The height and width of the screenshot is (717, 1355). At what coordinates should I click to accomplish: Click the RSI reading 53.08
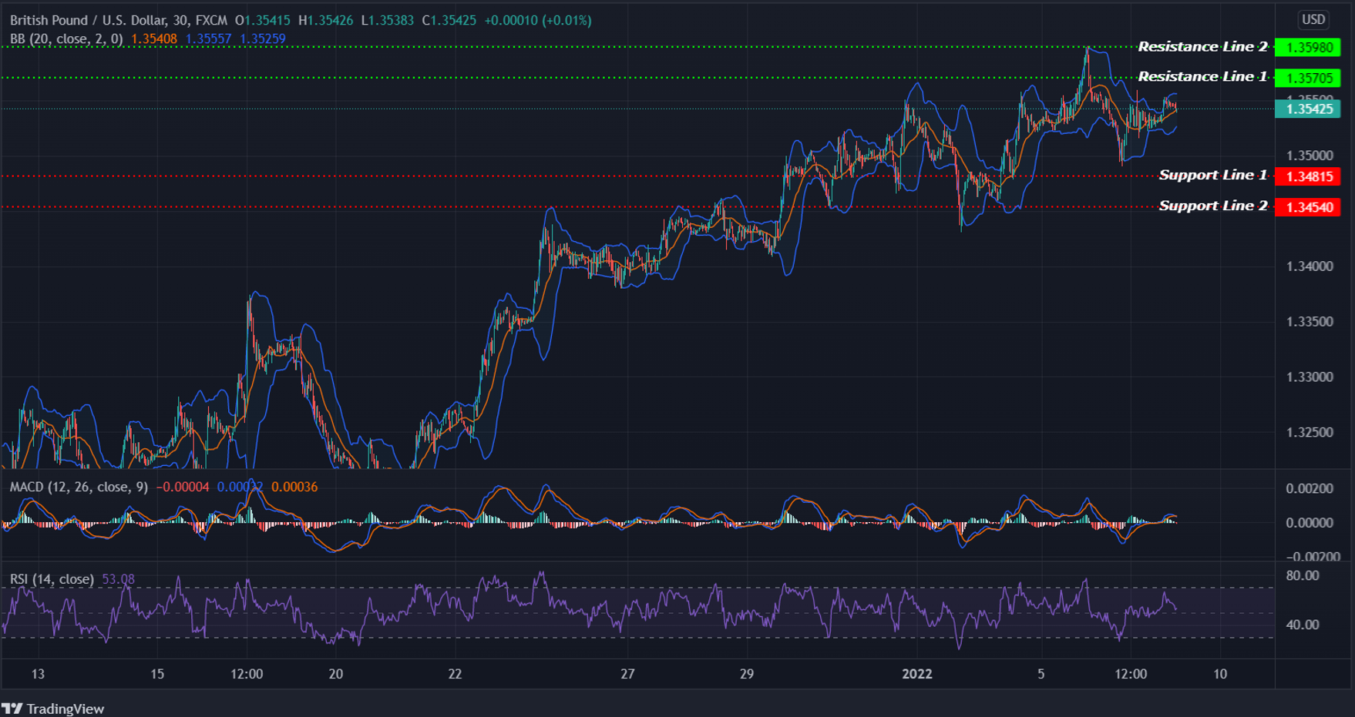point(119,578)
